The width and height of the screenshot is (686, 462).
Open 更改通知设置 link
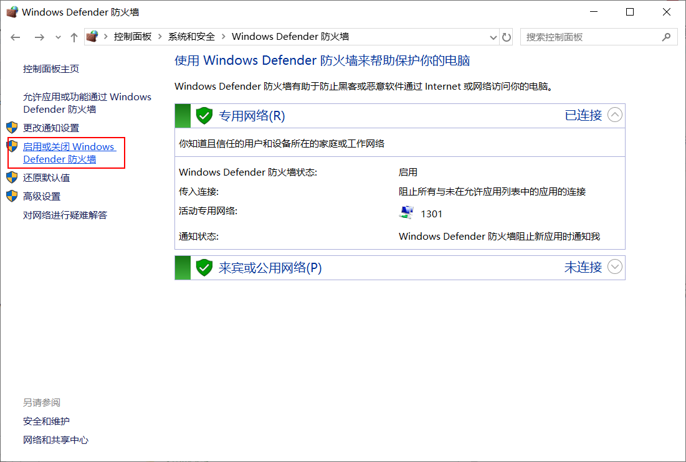pos(51,128)
